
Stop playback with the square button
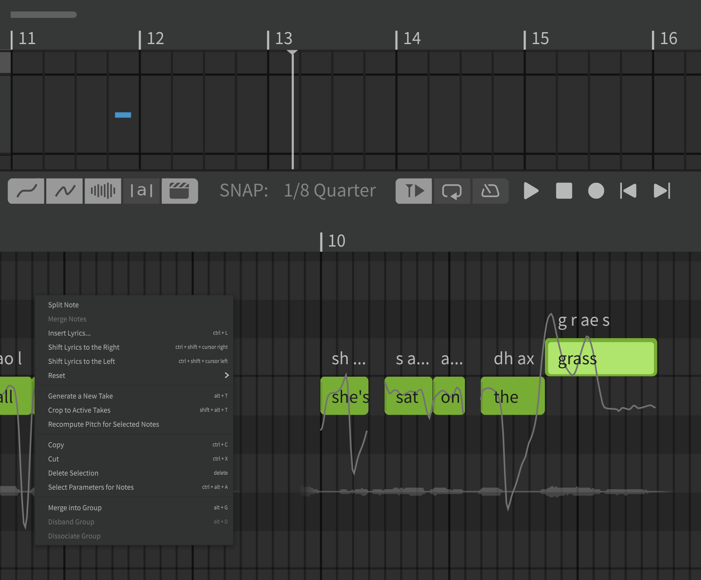click(564, 191)
